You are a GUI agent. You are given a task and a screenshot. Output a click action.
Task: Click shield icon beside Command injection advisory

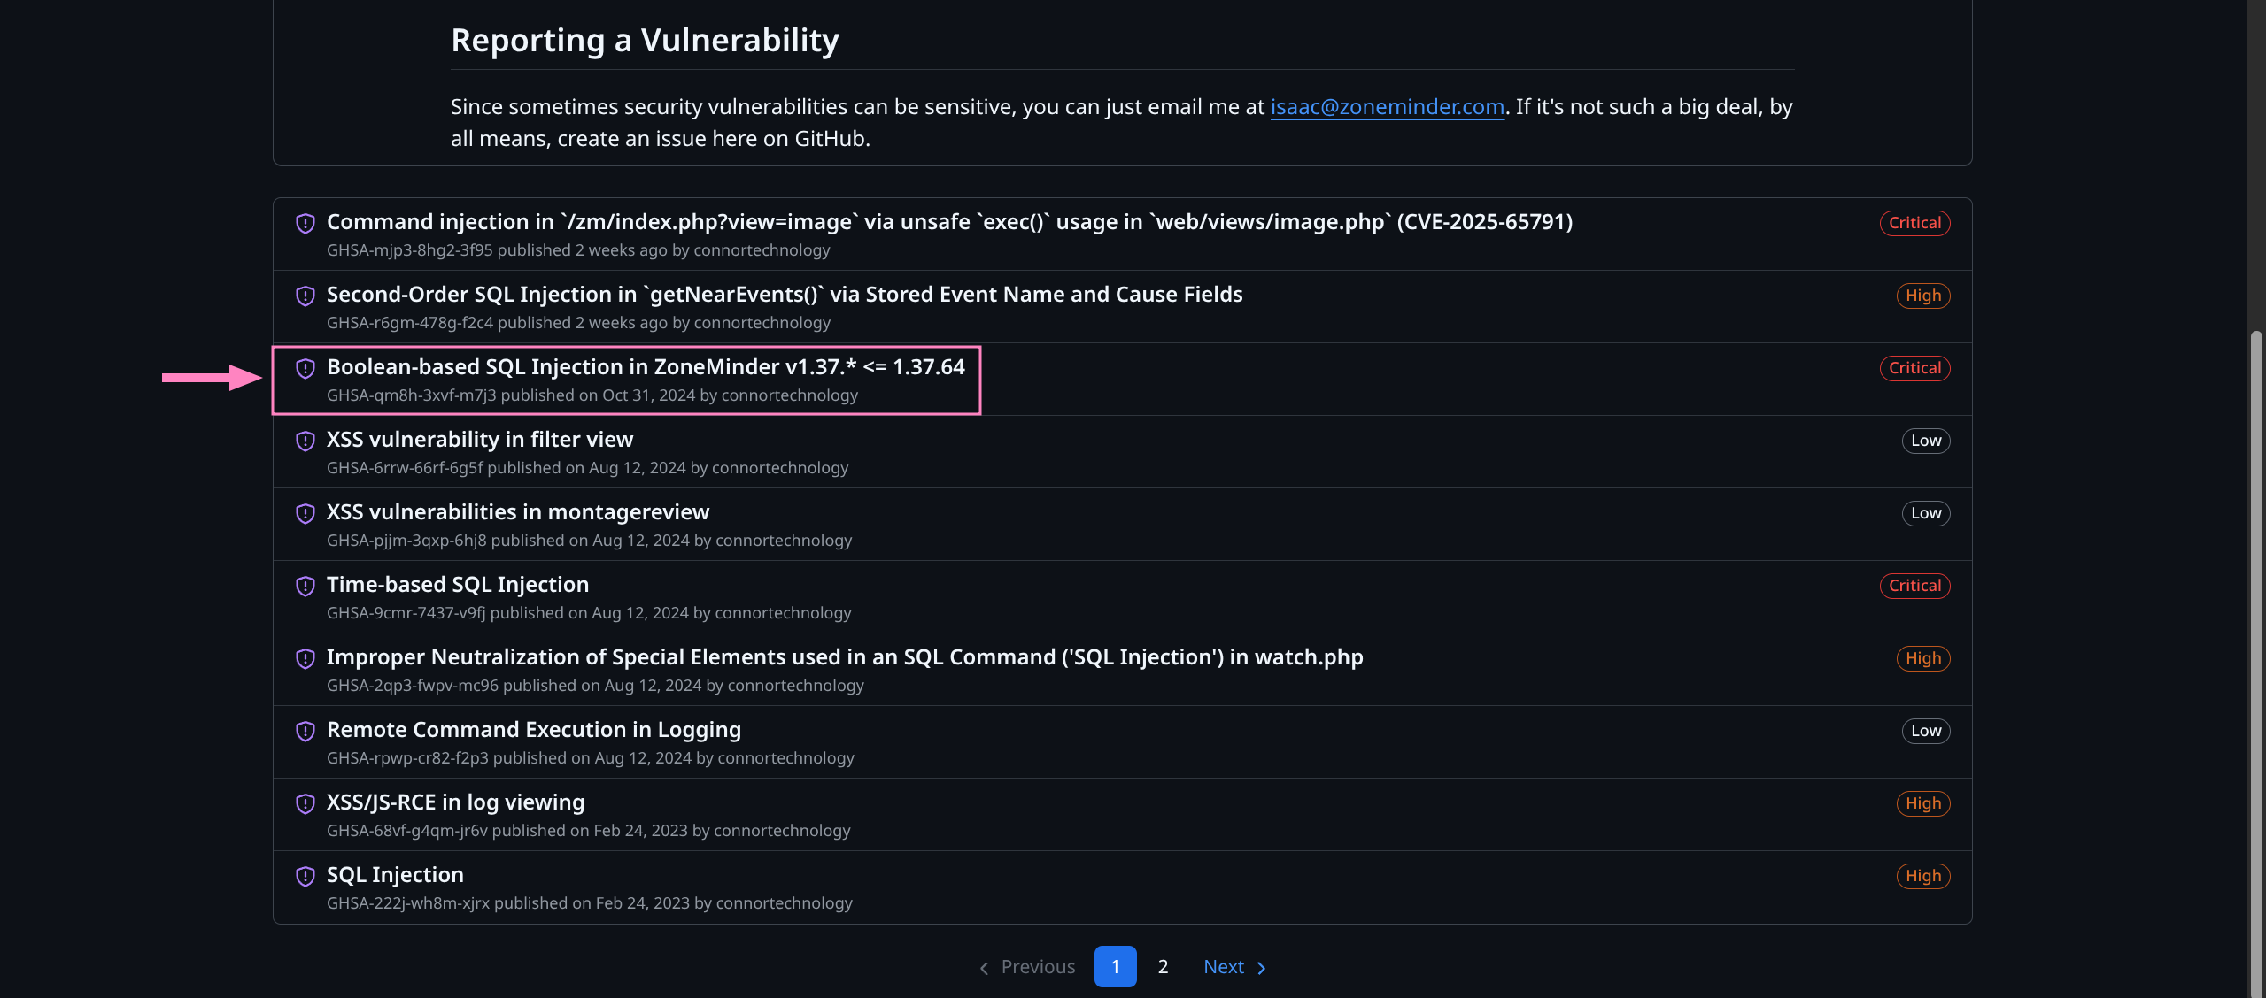(305, 223)
